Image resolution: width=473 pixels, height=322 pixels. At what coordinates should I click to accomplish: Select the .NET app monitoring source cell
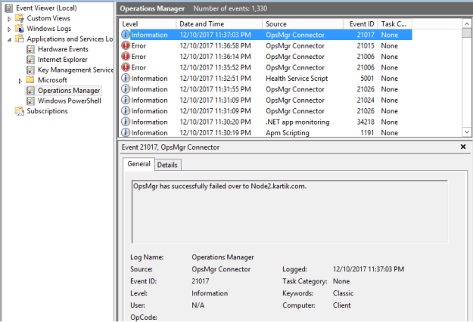pos(297,122)
